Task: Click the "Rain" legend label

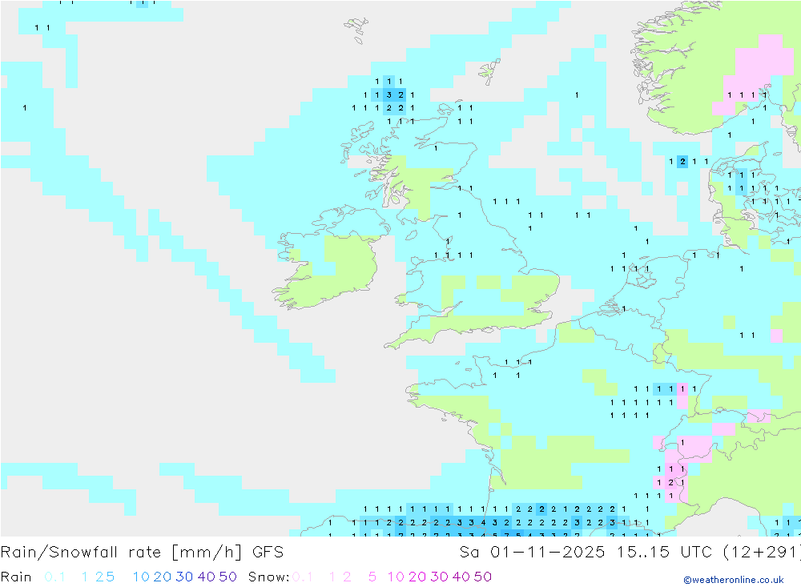Action: coord(16,577)
